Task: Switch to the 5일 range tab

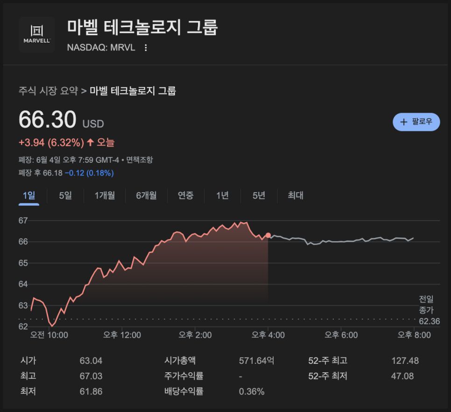Action: (x=65, y=195)
